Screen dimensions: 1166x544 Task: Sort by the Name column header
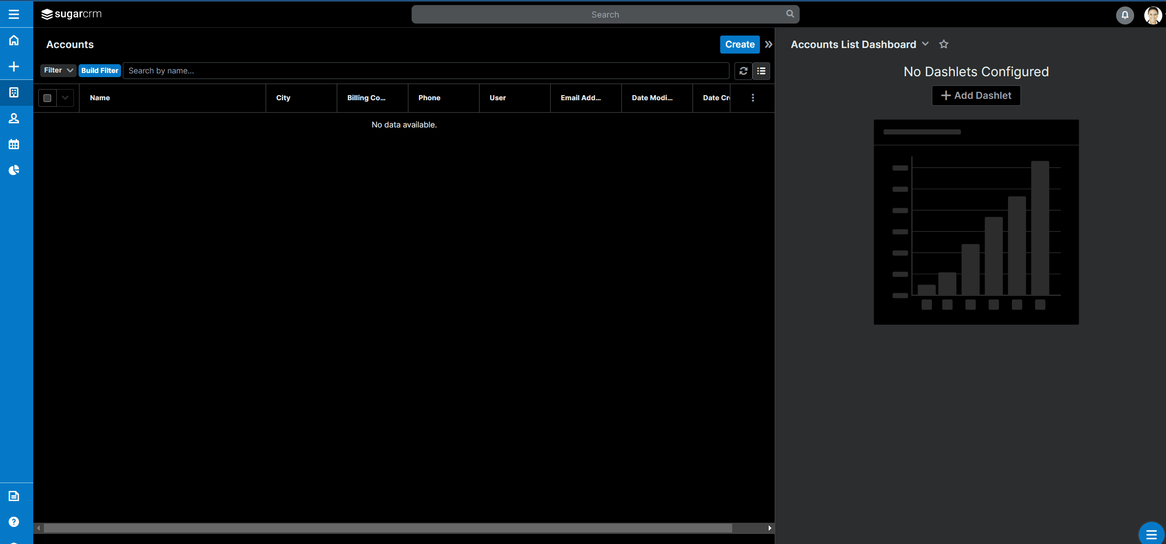100,98
